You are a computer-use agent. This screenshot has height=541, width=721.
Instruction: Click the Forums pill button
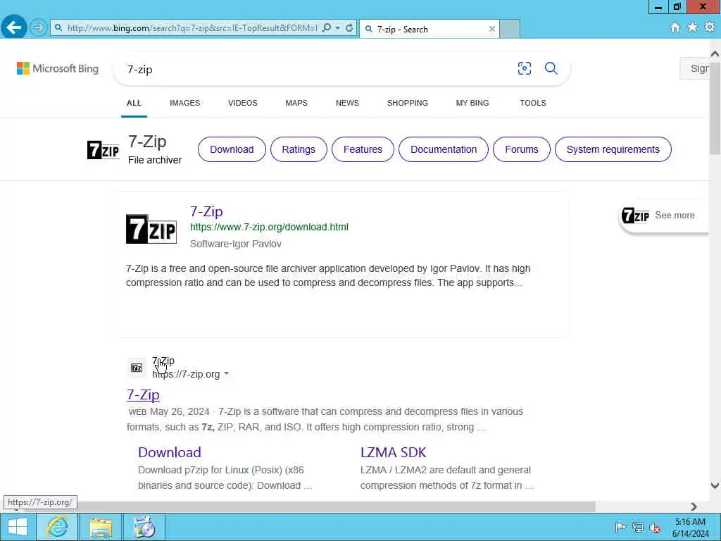(x=522, y=149)
